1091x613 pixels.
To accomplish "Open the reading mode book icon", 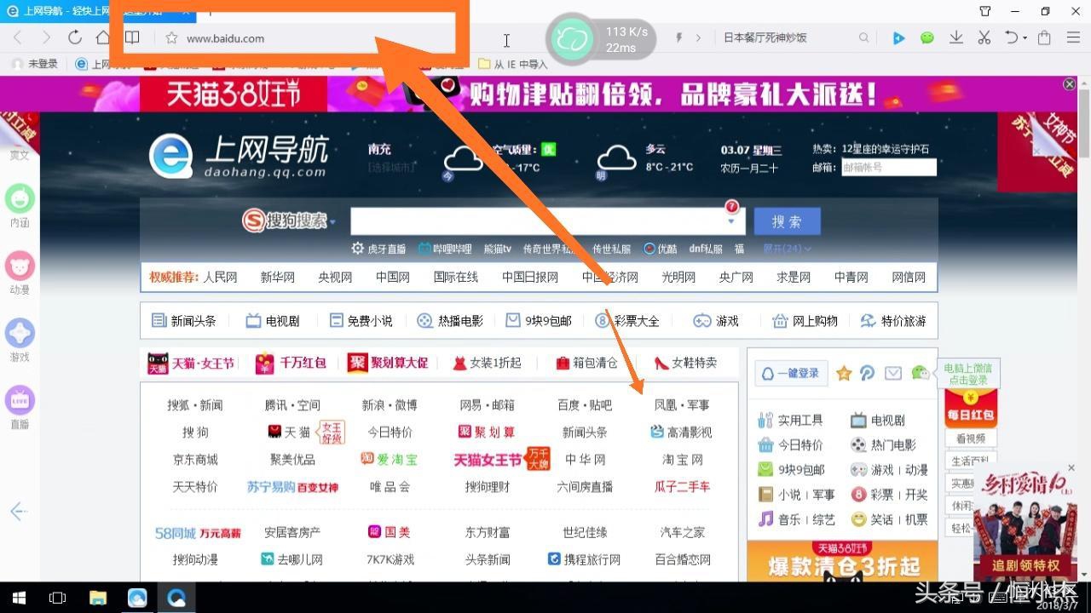I will click(132, 37).
